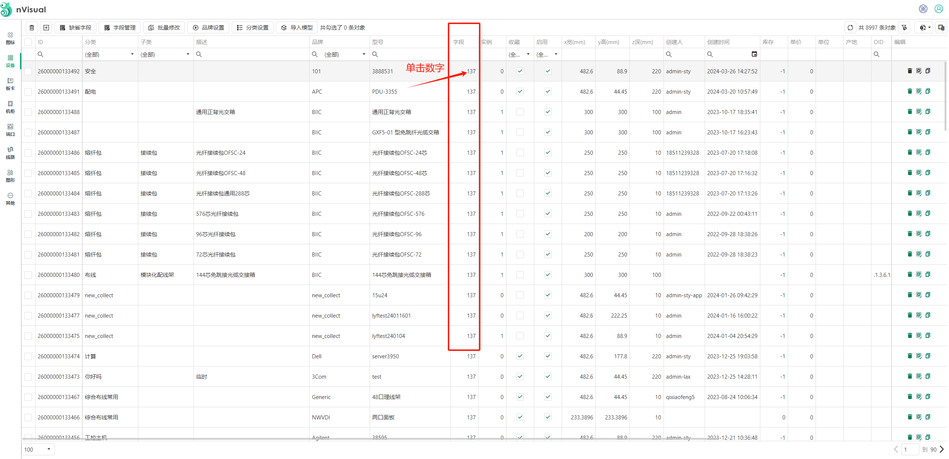Click the toolbar trash delete icon
The image size is (949, 459).
(x=32, y=28)
